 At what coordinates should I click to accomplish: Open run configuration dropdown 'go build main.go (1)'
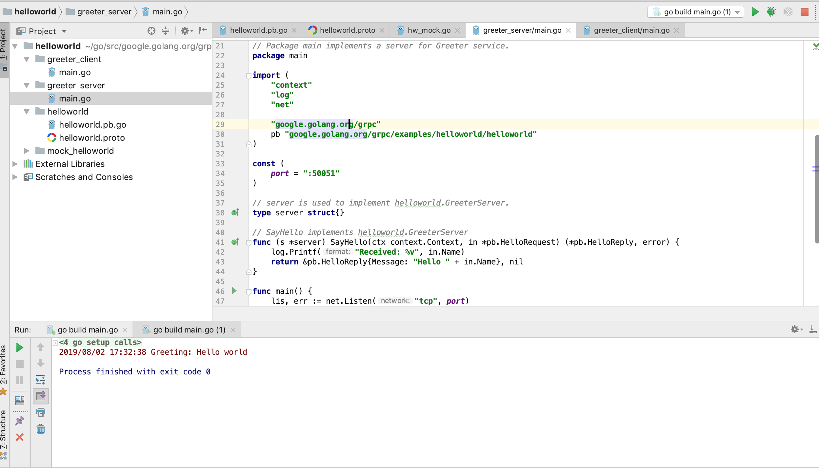[695, 12]
